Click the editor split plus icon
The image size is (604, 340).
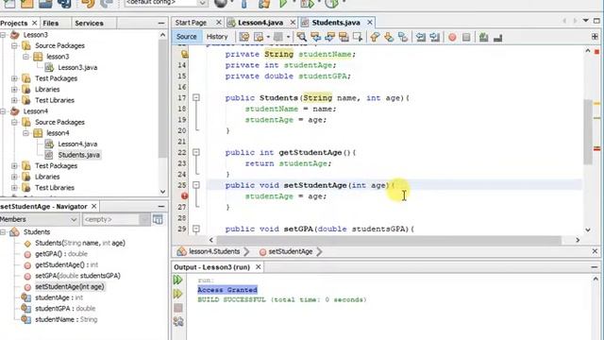point(595,37)
